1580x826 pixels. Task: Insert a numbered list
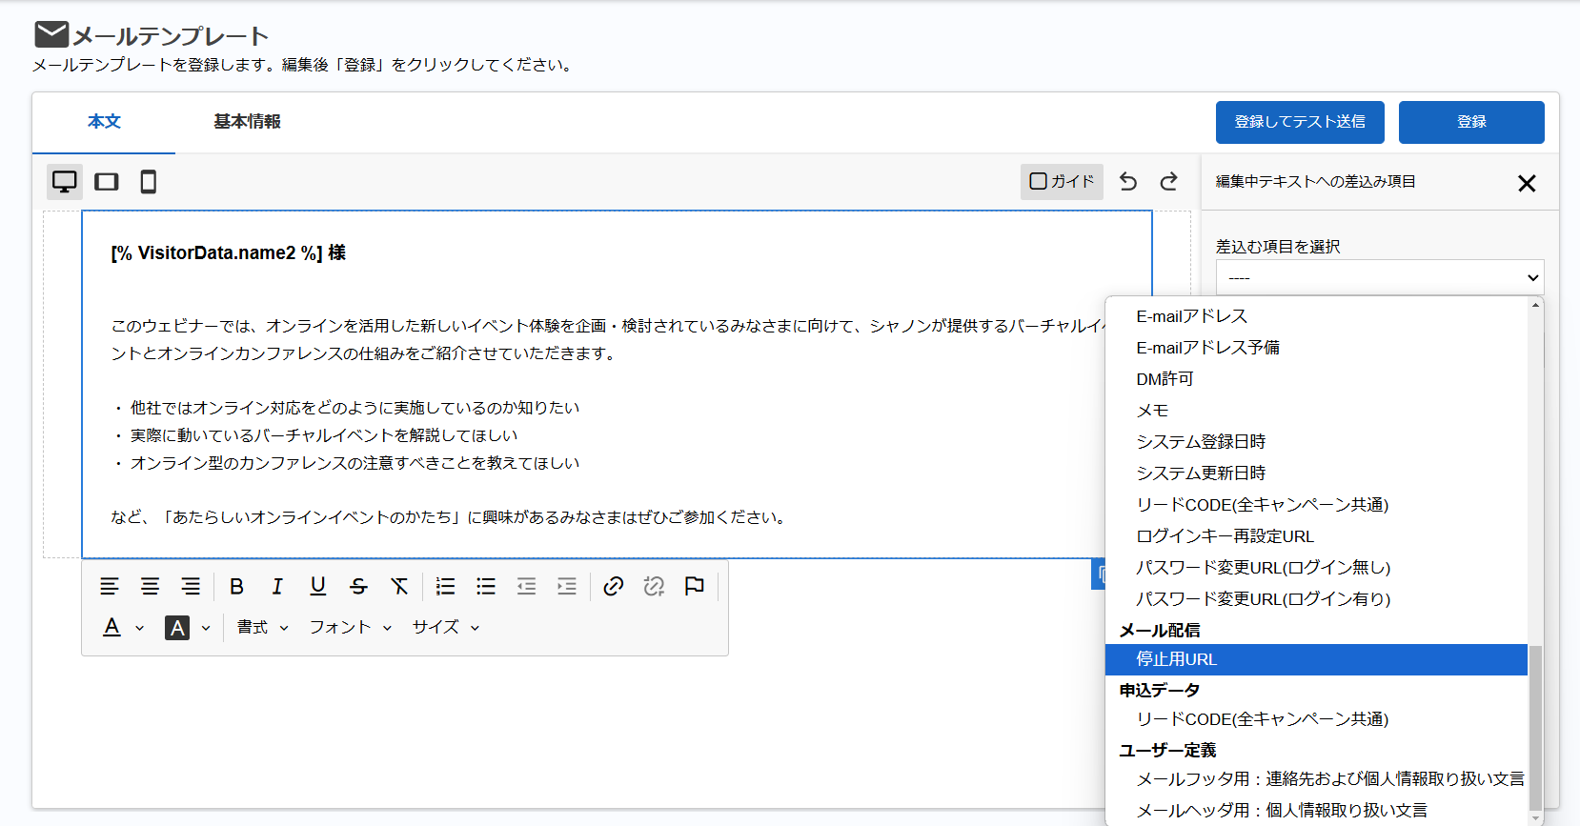(445, 587)
